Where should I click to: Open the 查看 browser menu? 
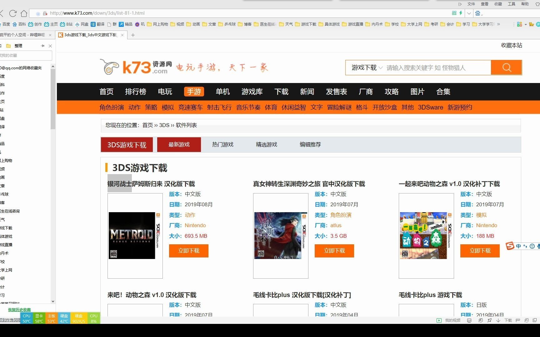tap(485, 4)
